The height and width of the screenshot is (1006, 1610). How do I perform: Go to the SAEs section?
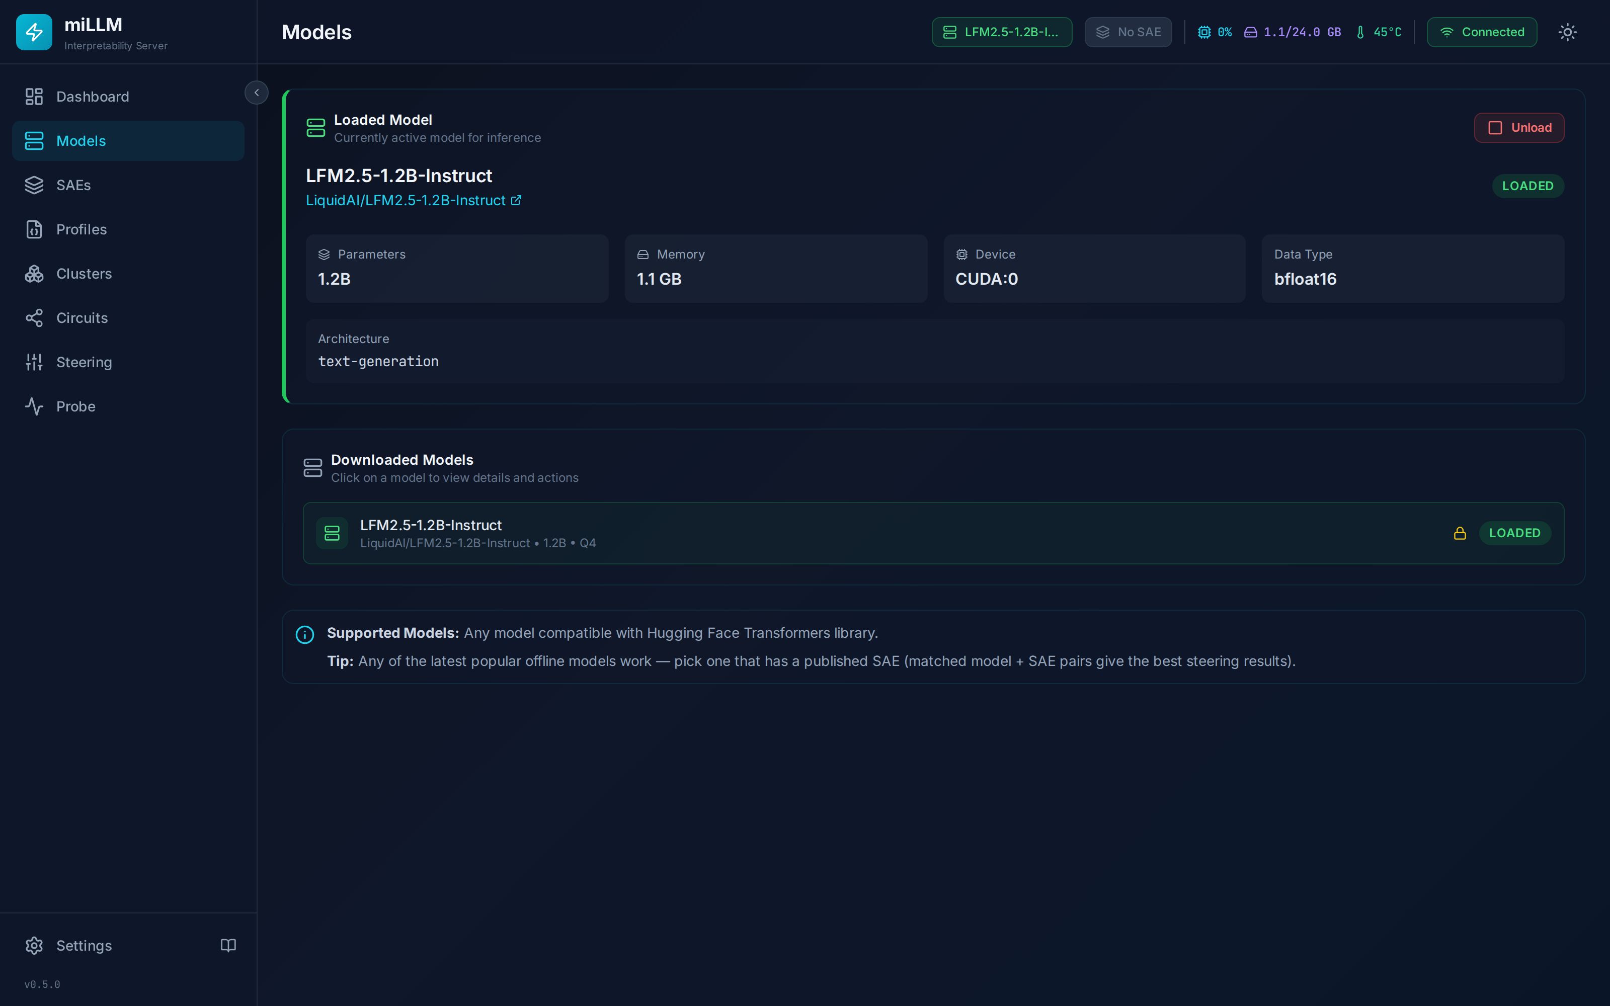tap(128, 185)
